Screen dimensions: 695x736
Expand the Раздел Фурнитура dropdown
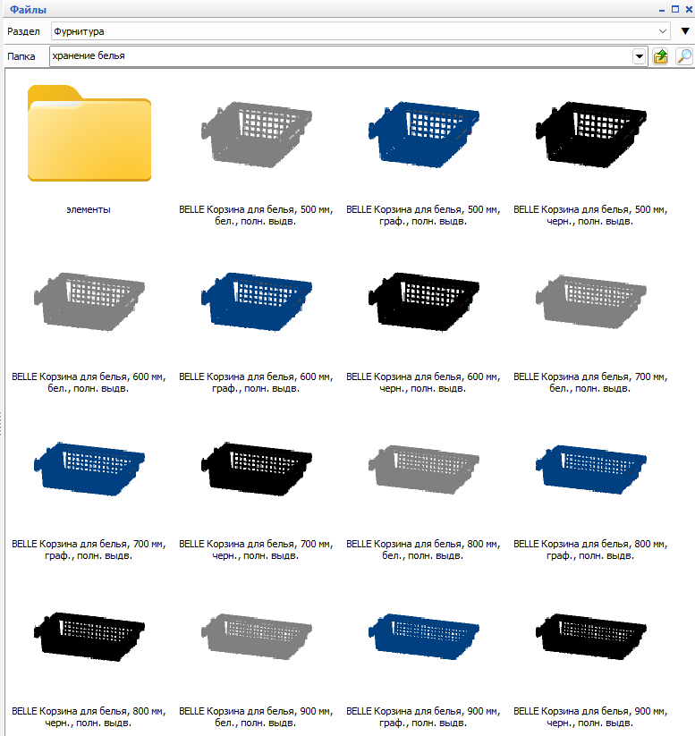pyautogui.click(x=662, y=31)
